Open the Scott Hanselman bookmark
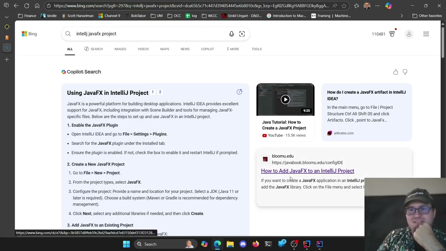 [x=77, y=16]
